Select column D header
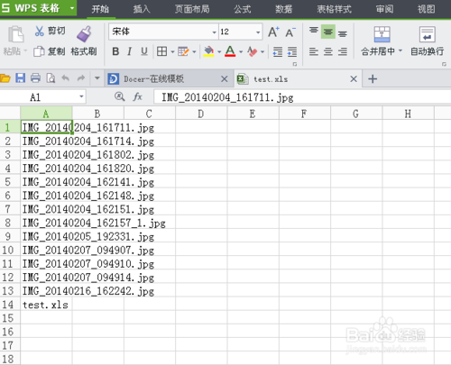Screen dimensions: 451x365 (201, 114)
